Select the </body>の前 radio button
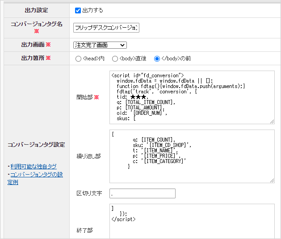Viewport: 281px width, 239px height. tap(157, 59)
